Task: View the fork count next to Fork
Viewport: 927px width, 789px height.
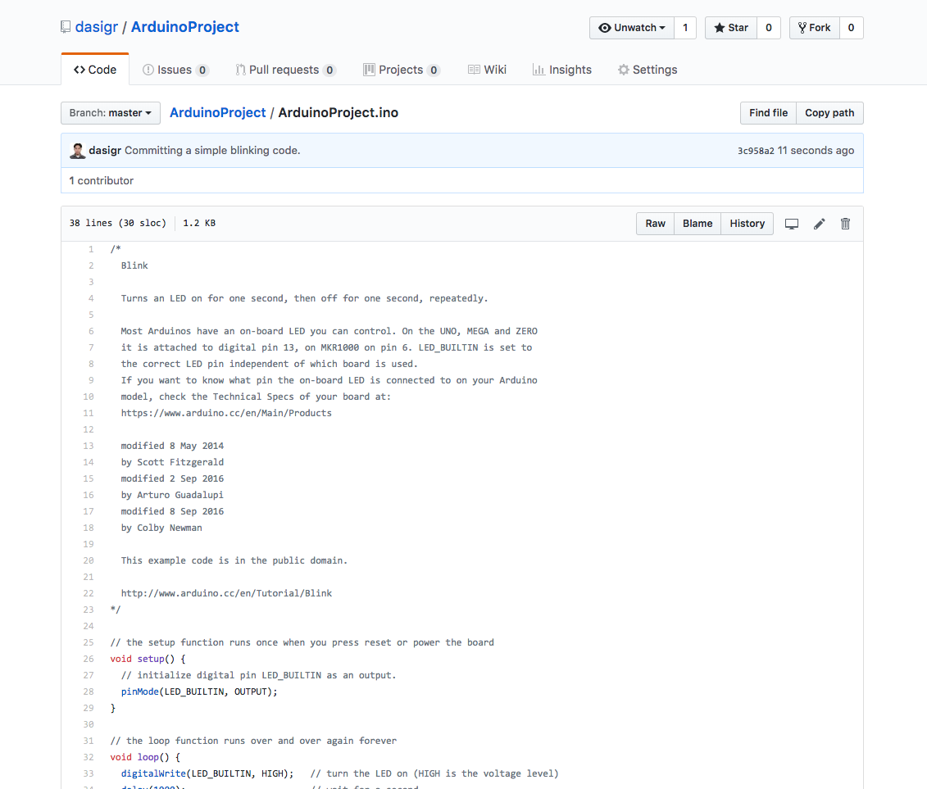Action: (x=852, y=28)
